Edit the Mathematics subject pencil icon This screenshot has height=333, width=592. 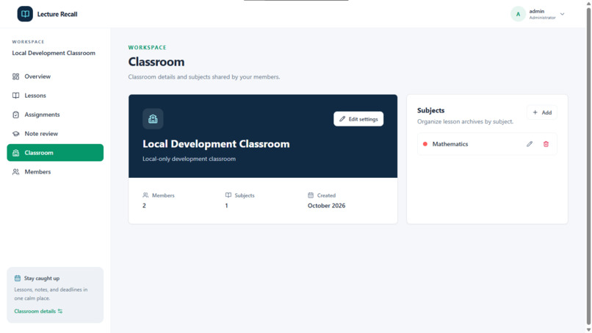click(530, 144)
